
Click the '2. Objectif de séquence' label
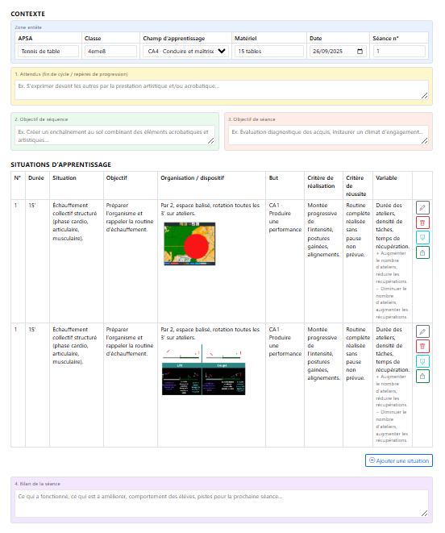point(41,119)
